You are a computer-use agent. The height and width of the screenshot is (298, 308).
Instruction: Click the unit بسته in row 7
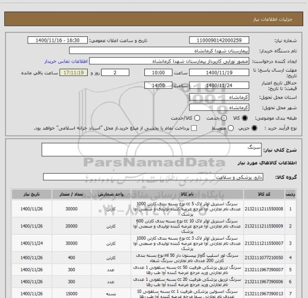pos(111,294)
